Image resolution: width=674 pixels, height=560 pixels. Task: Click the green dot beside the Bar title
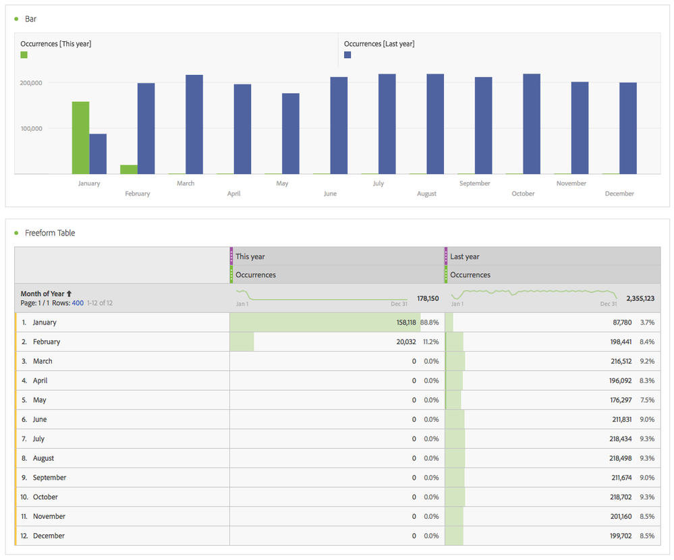[16, 19]
